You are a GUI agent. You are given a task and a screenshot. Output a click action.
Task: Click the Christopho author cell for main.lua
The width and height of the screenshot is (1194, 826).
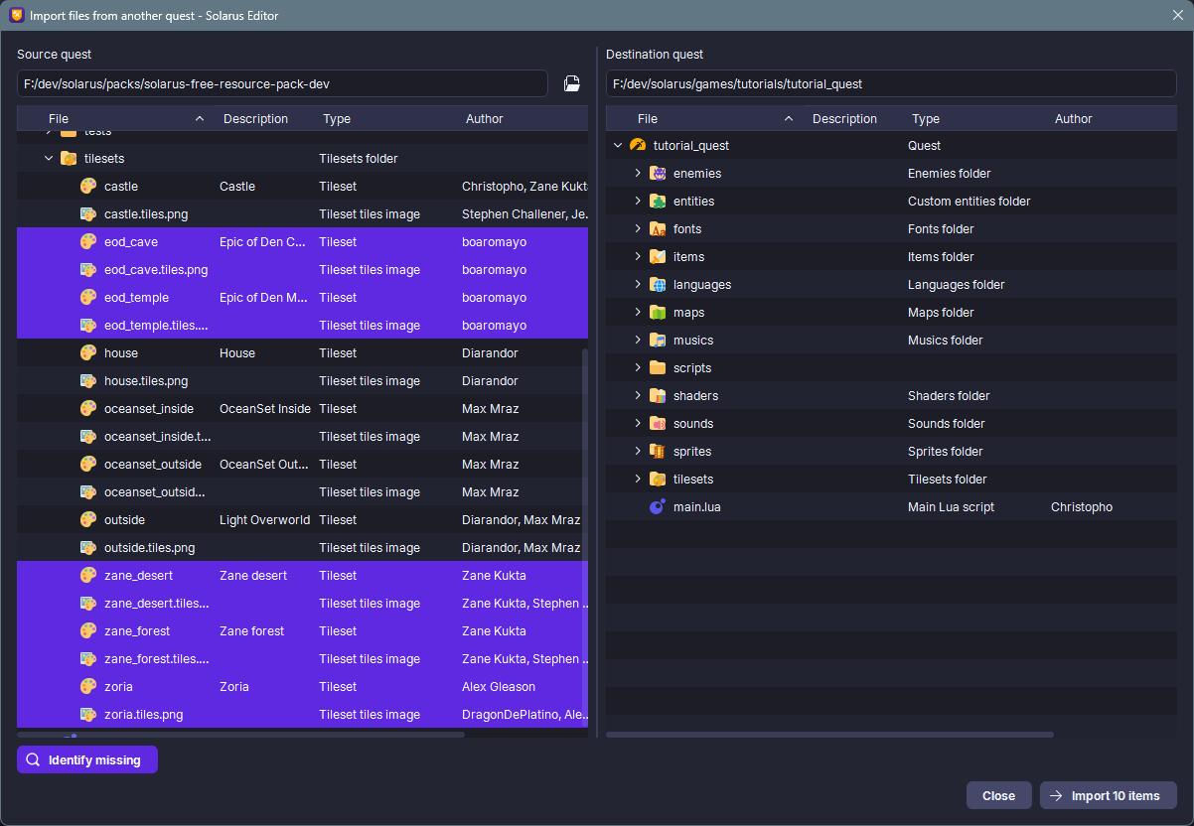1082,506
